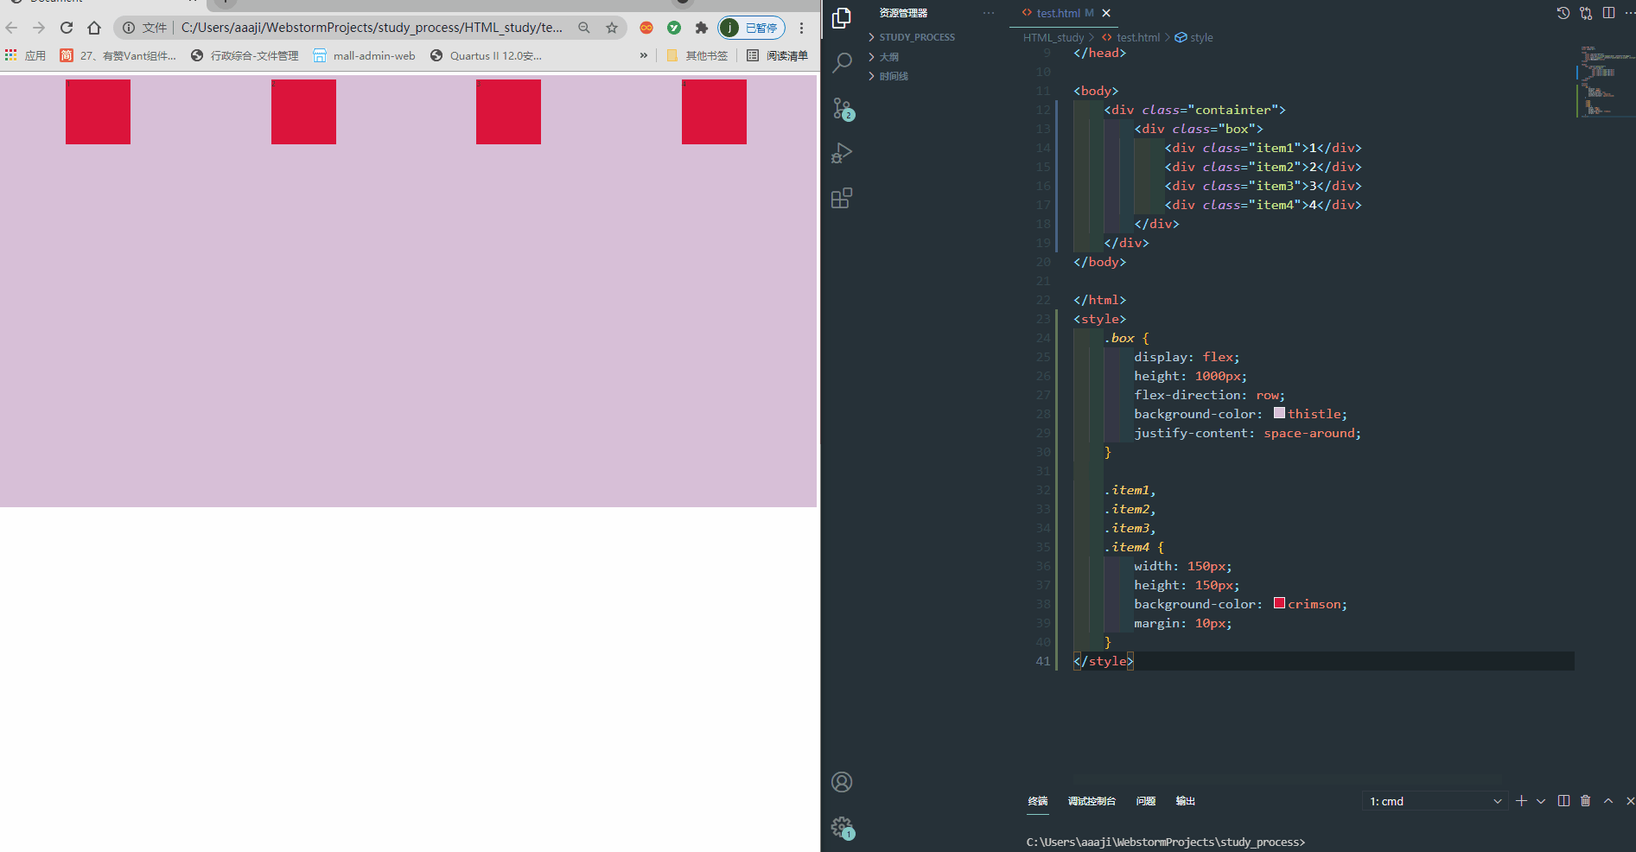1636x852 pixels.
Task: Create a new terminal with plus icon
Action: (1521, 801)
